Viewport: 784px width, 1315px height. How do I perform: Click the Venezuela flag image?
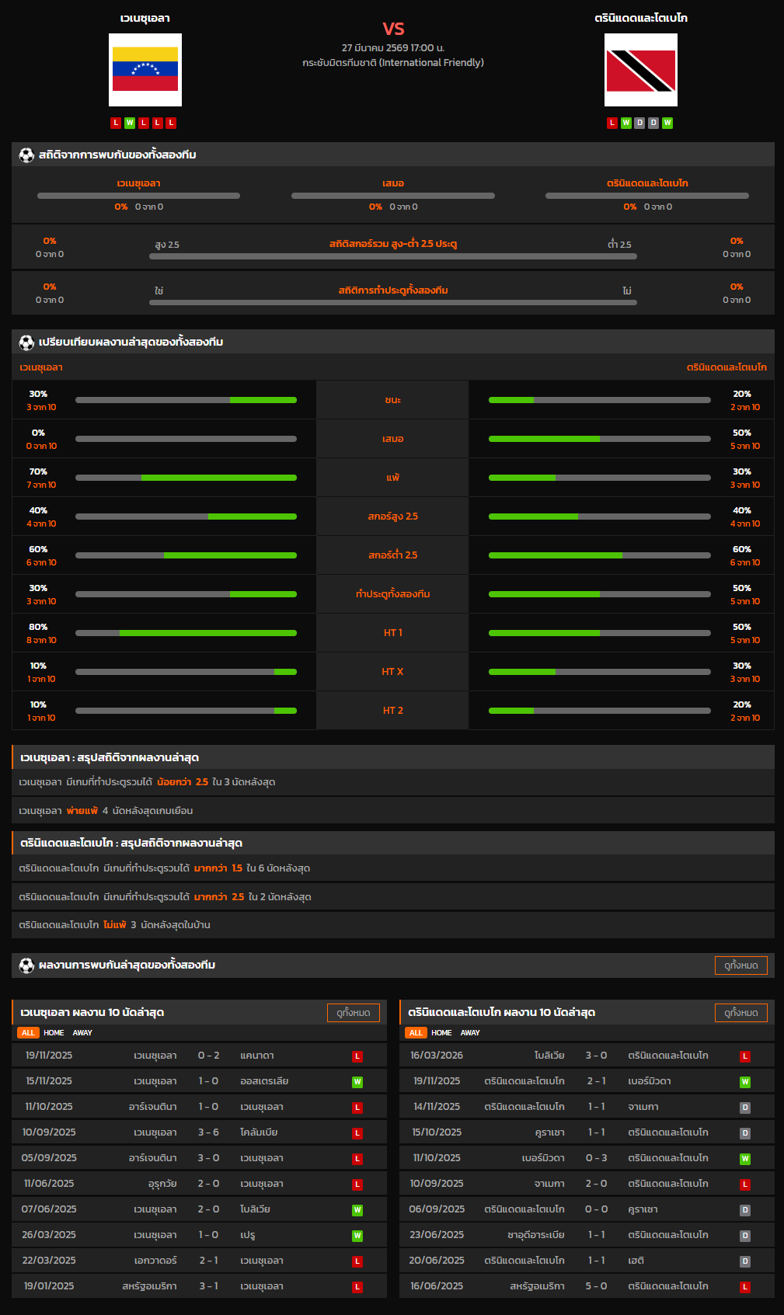coord(145,70)
